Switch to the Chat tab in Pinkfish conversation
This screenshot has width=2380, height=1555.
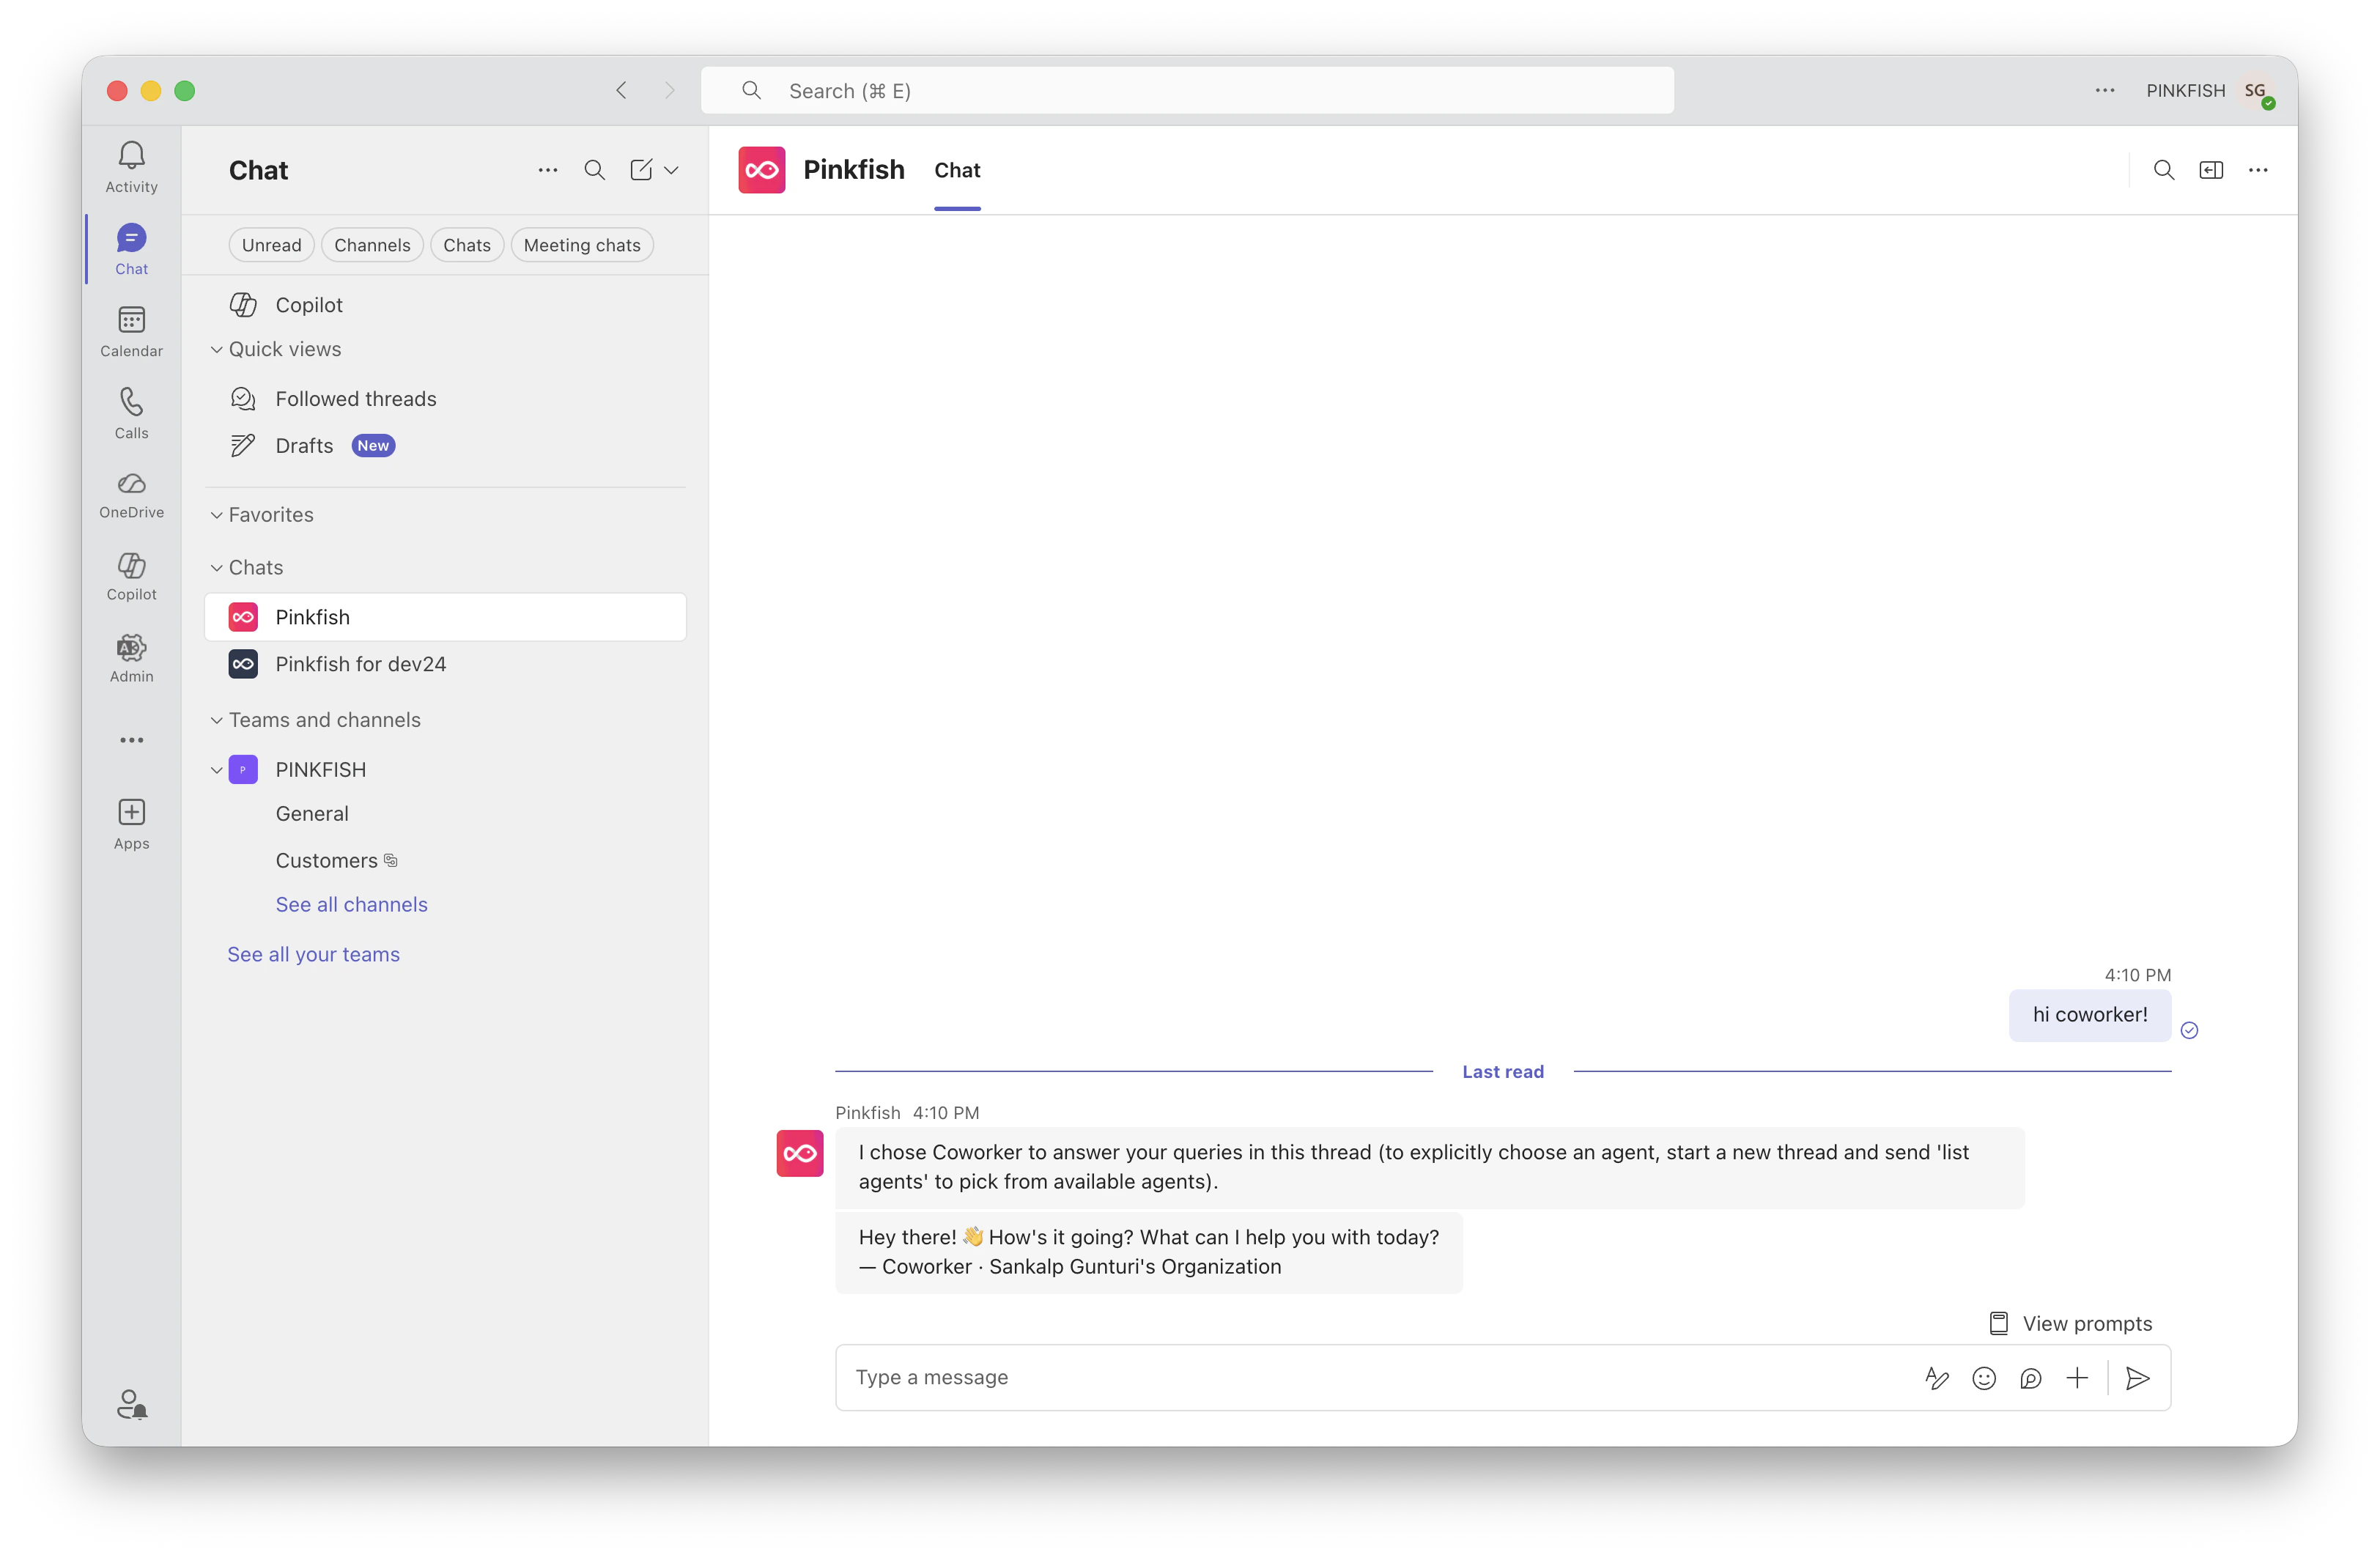(957, 170)
